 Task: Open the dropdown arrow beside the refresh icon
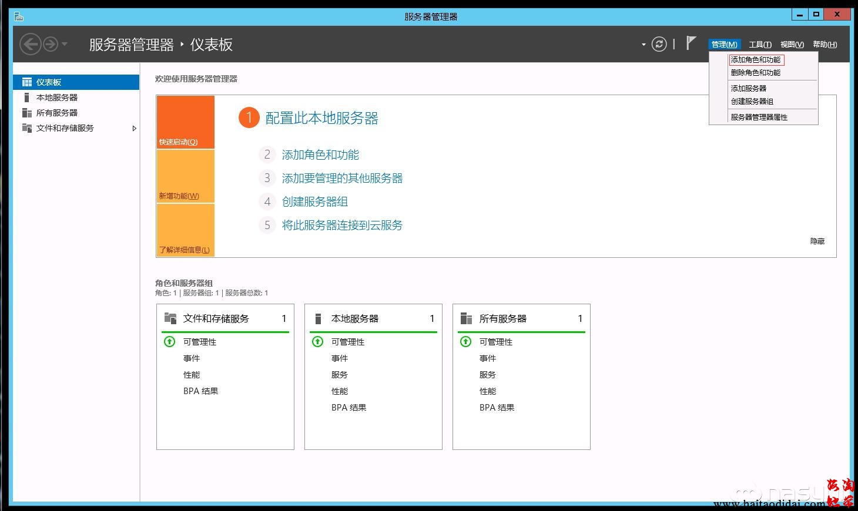643,45
